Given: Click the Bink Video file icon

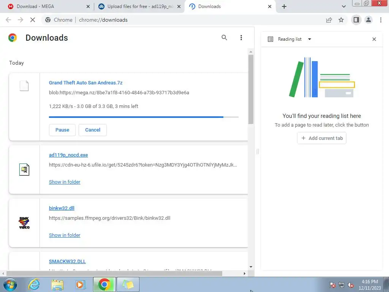Looking at the screenshot, I should 24,223.
